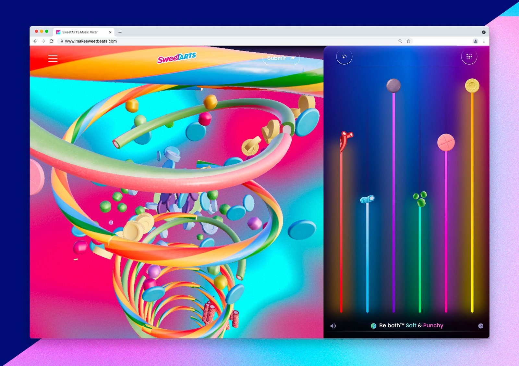This screenshot has width=519, height=366.
Task: Click the SweeTARTS logo
Action: (x=177, y=58)
